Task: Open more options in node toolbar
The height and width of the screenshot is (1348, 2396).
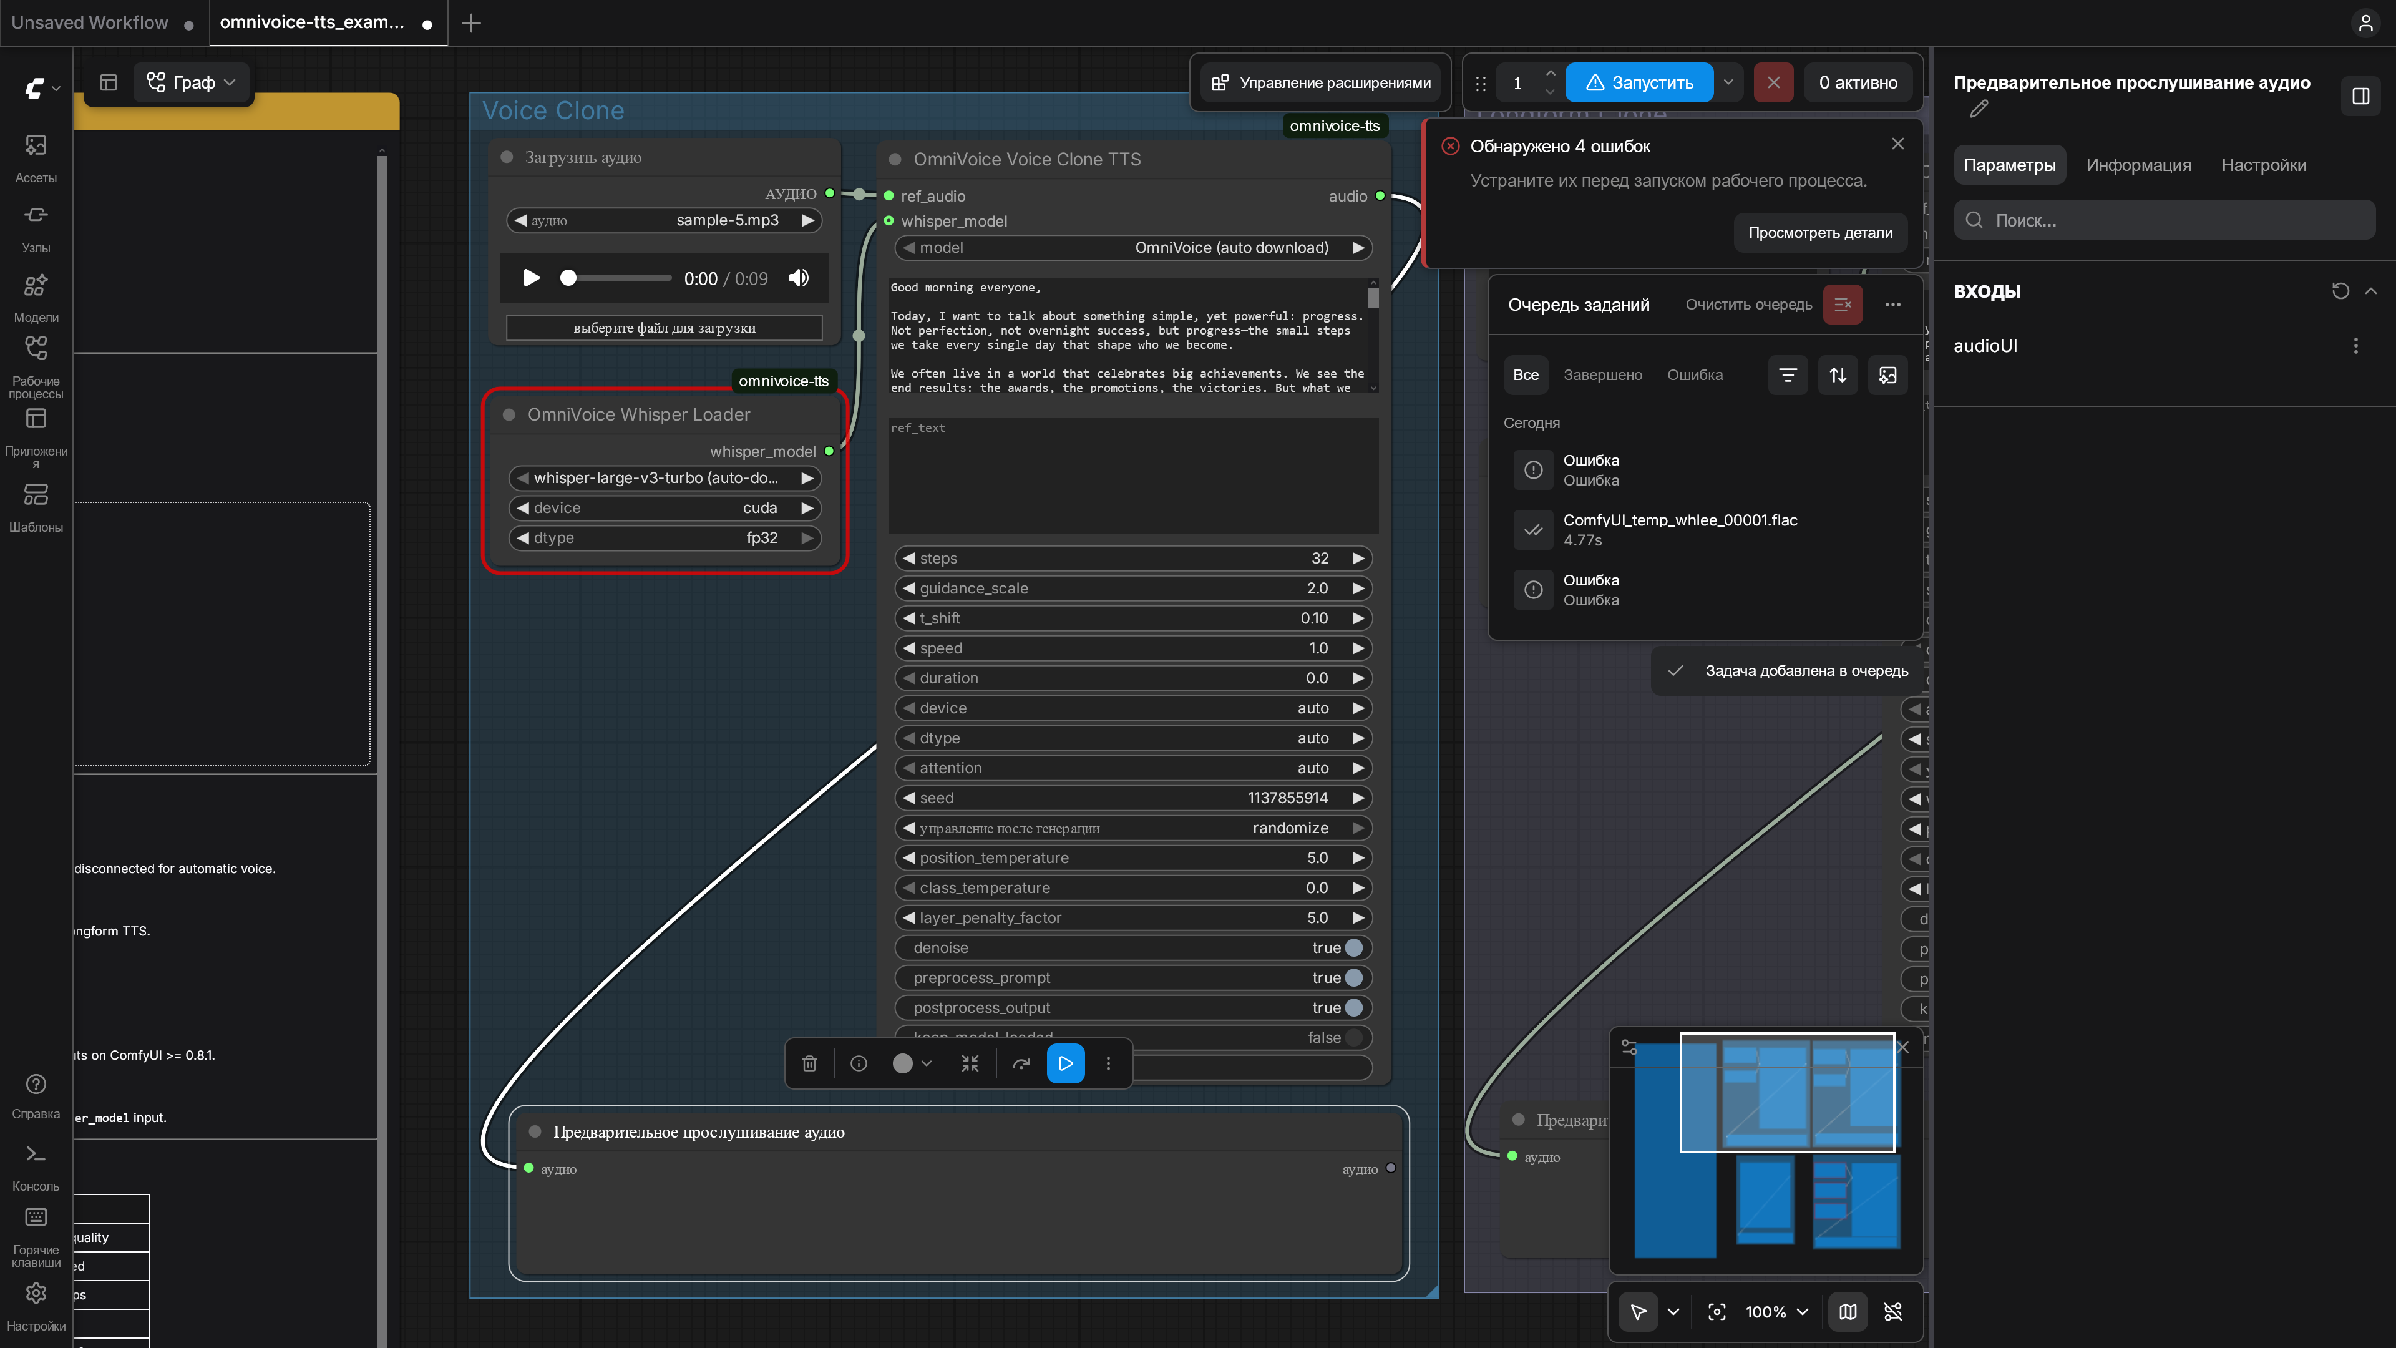Action: coord(1108,1063)
